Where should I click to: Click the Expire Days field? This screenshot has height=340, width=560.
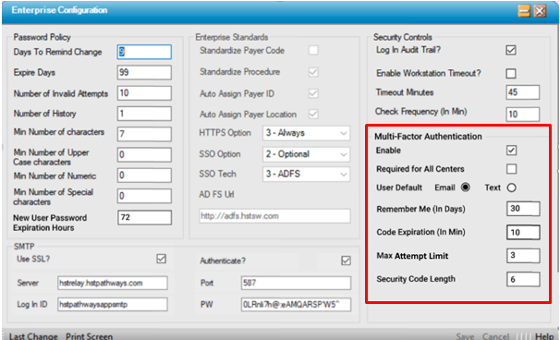click(x=144, y=72)
